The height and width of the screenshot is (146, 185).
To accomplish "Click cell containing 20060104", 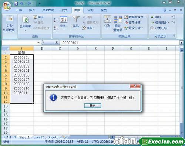I will pos(21,71).
